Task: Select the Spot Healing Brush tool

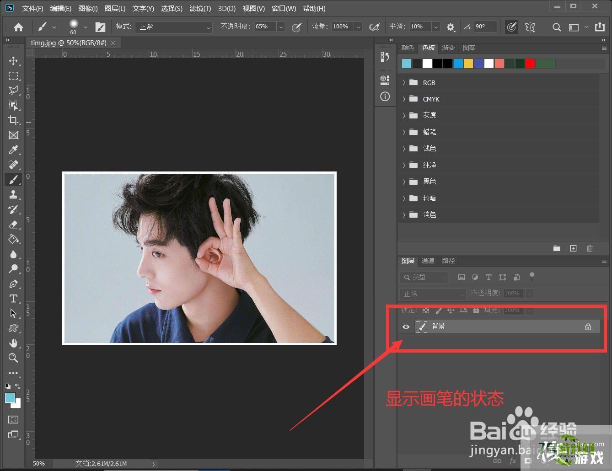Action: pyautogui.click(x=13, y=165)
